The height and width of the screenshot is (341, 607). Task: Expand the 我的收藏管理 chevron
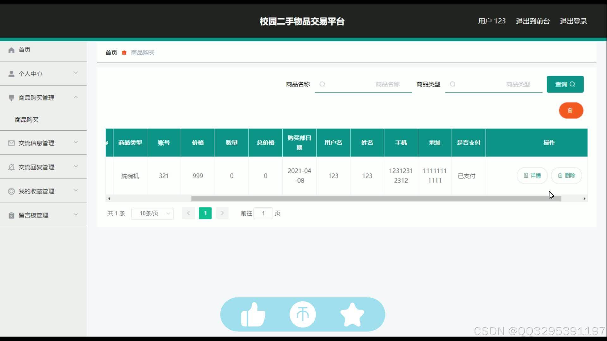(x=76, y=190)
